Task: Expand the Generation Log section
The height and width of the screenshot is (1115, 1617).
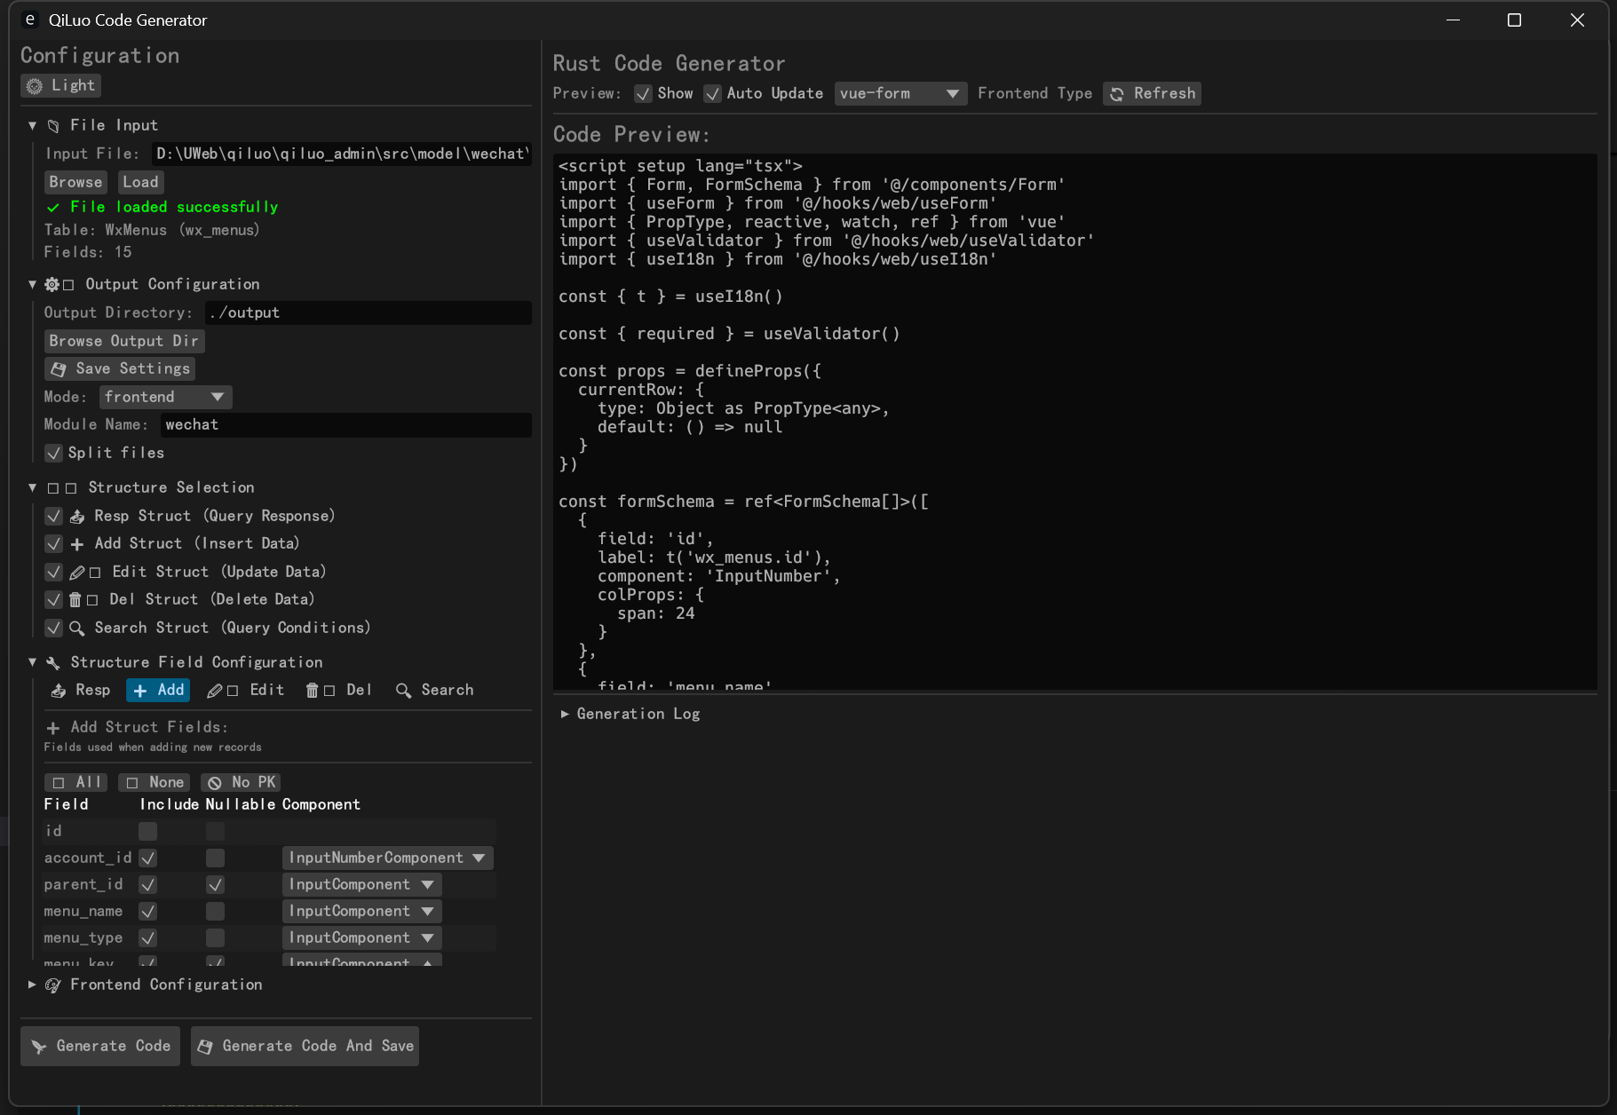Action: 565,714
